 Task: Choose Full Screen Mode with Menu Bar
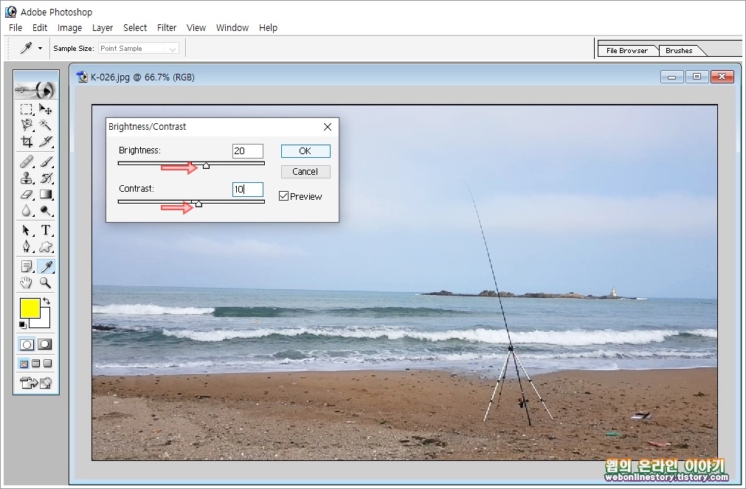[35, 364]
